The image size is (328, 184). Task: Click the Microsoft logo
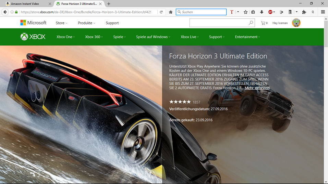tap(33, 23)
